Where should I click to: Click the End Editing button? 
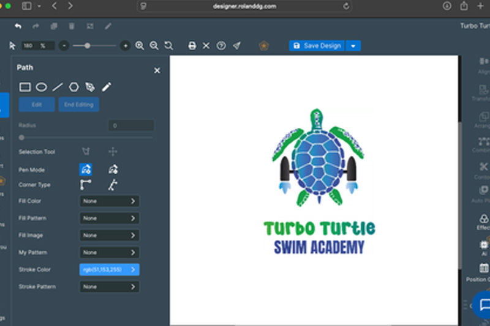click(79, 105)
